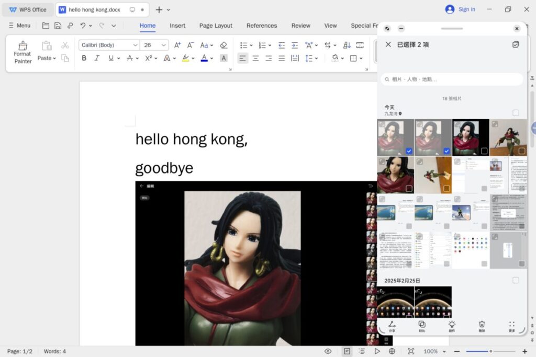Click the Format Painter tool
This screenshot has height=357, width=536.
[23, 52]
